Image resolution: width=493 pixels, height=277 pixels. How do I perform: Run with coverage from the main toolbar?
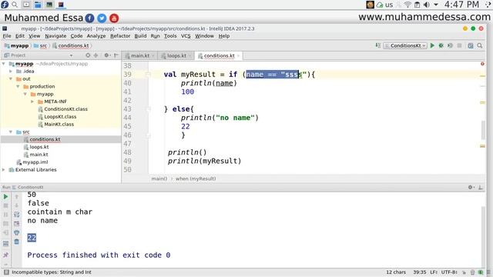[x=450, y=45]
